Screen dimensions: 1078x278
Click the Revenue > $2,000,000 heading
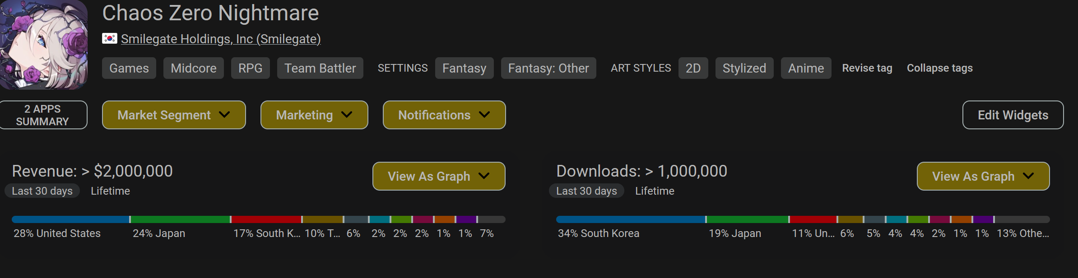(x=93, y=171)
